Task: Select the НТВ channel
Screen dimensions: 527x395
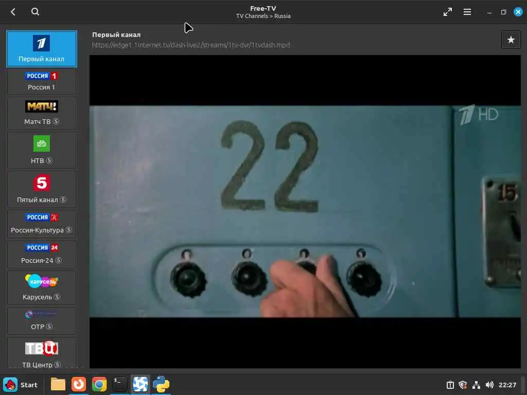Action: (41, 150)
